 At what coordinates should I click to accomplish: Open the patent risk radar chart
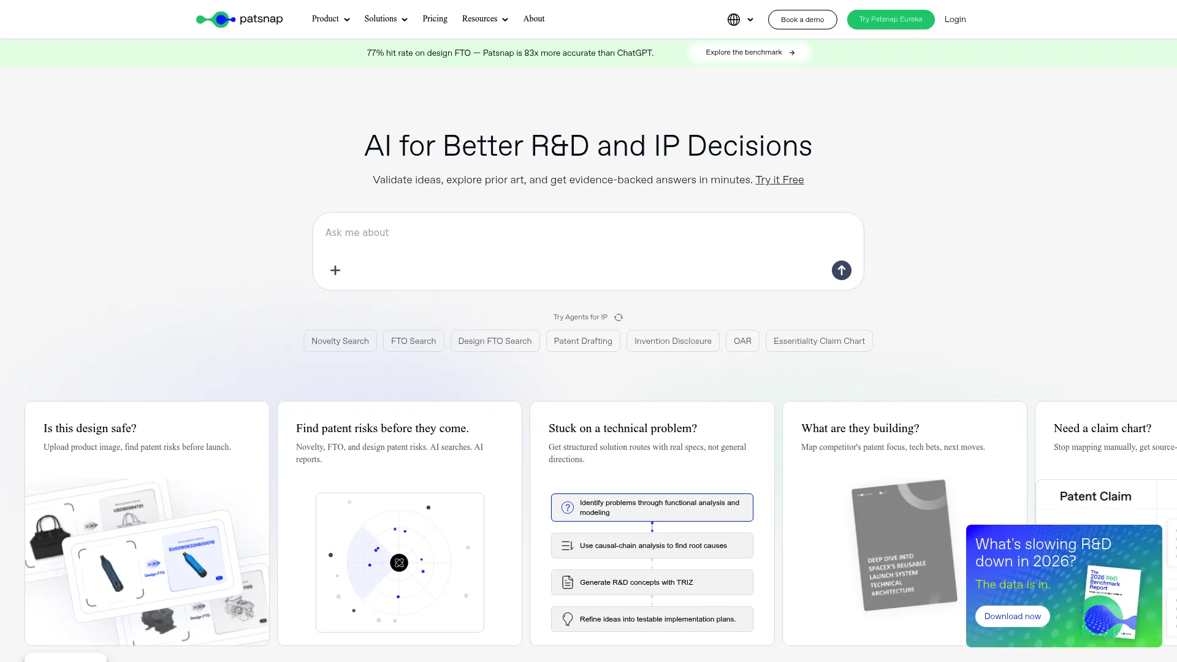pyautogui.click(x=400, y=563)
